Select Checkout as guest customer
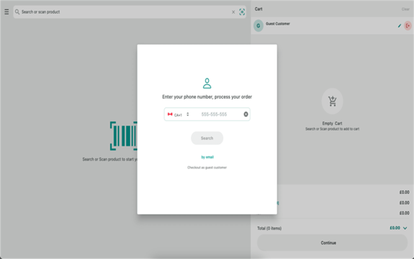414x259 pixels. pyautogui.click(x=207, y=167)
